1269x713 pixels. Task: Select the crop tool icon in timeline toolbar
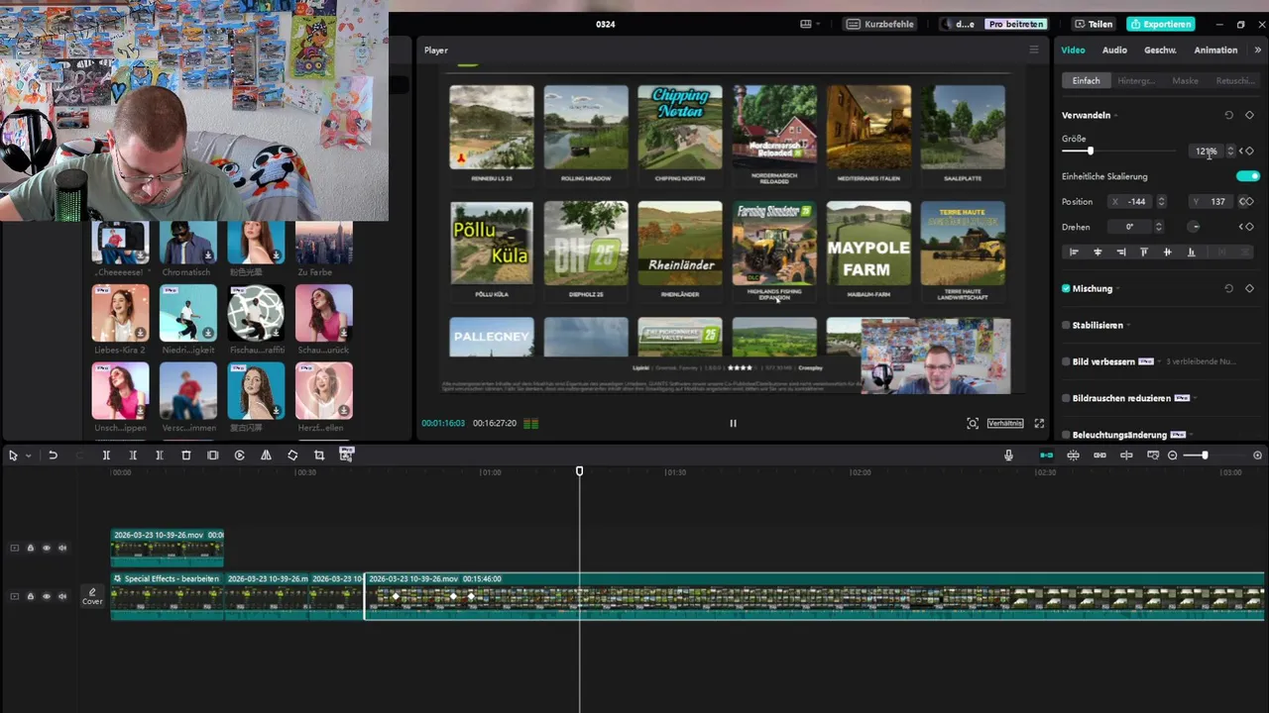click(319, 456)
